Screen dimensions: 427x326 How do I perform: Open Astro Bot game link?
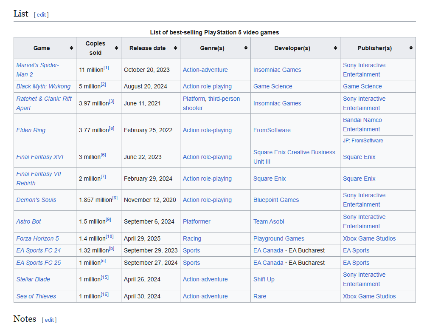pyautogui.click(x=28, y=221)
